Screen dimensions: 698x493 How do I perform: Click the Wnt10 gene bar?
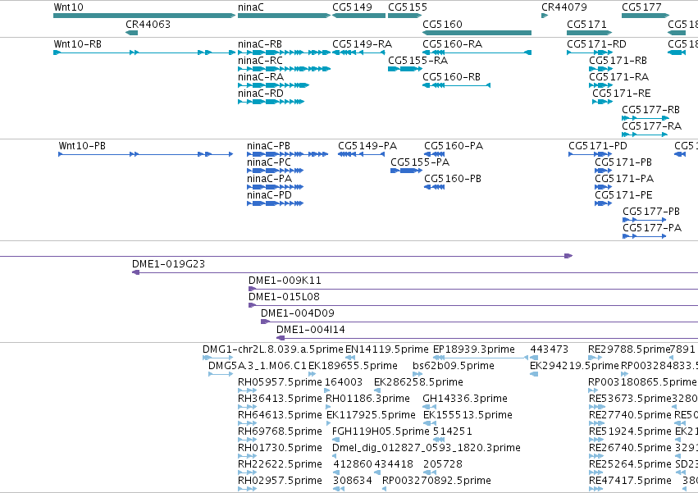tap(144, 16)
